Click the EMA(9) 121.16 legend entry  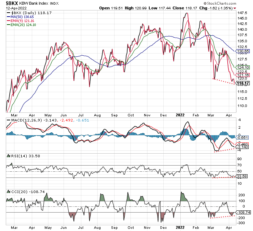21,21
